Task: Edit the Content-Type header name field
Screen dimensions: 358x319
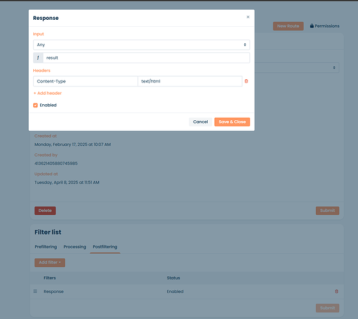Action: [x=86, y=81]
